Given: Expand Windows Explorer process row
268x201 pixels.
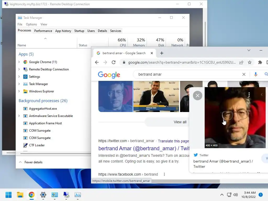Looking at the screenshot, I should (19, 91).
